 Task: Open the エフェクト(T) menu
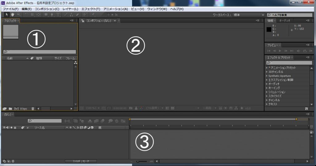point(91,9)
